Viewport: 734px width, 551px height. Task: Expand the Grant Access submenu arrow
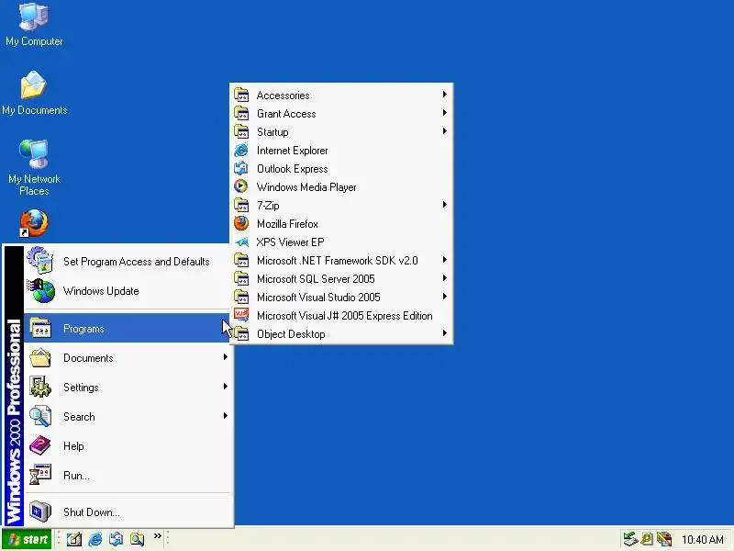pyautogui.click(x=445, y=113)
